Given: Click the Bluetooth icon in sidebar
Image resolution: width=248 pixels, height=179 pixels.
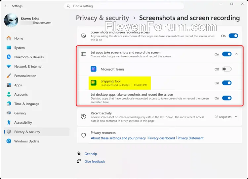Looking at the screenshot, I should click(x=9, y=57).
